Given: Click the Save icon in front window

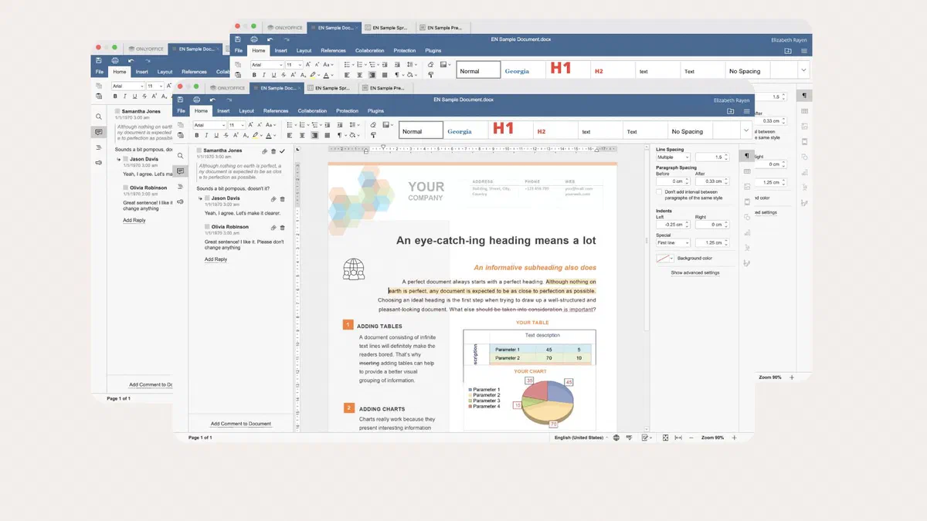Looking at the screenshot, I should pos(180,100).
